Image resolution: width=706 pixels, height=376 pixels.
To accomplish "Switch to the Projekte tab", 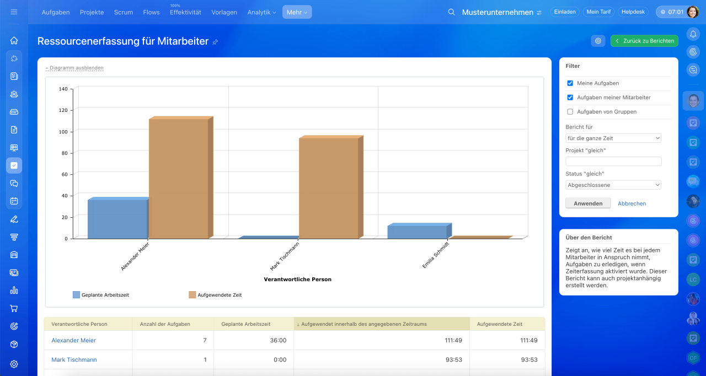I will pyautogui.click(x=92, y=12).
